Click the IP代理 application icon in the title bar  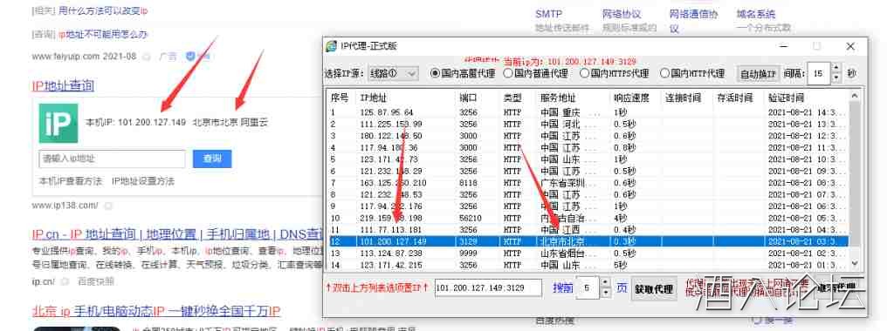pos(331,46)
